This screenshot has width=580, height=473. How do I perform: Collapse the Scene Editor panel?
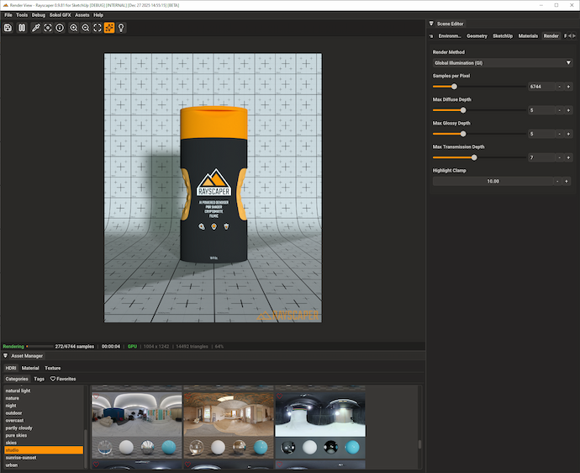[431, 24]
